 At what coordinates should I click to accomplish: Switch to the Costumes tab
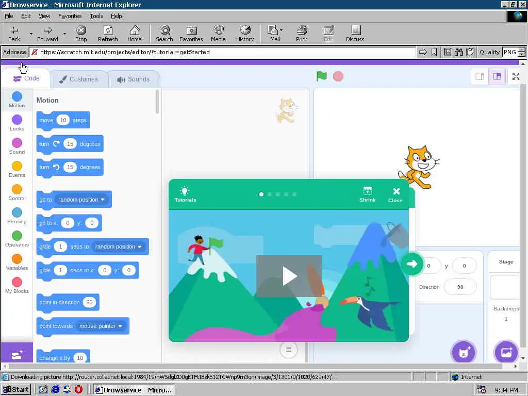(x=79, y=79)
